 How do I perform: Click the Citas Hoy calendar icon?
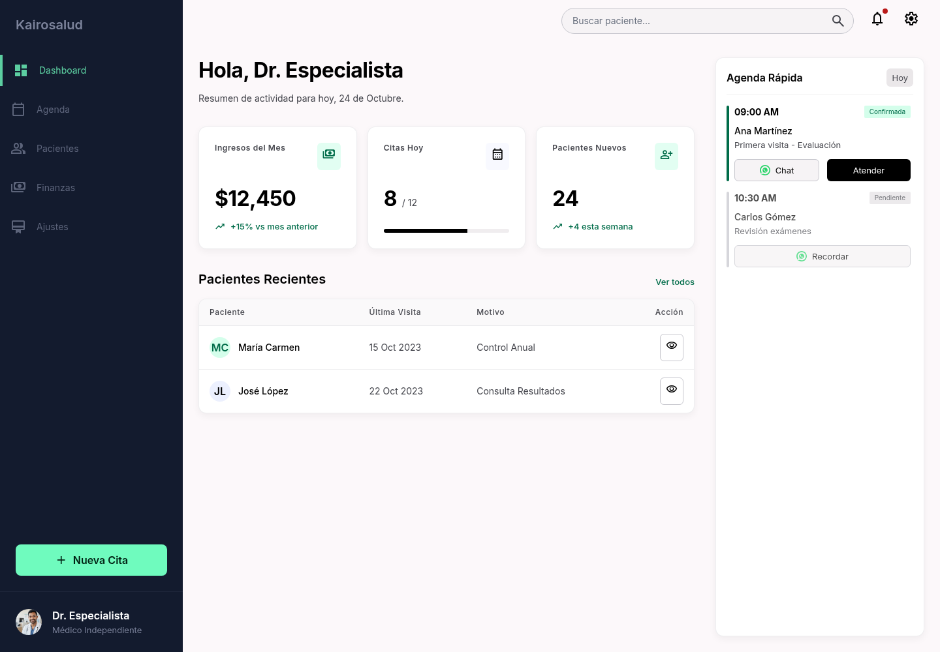tap(497, 156)
